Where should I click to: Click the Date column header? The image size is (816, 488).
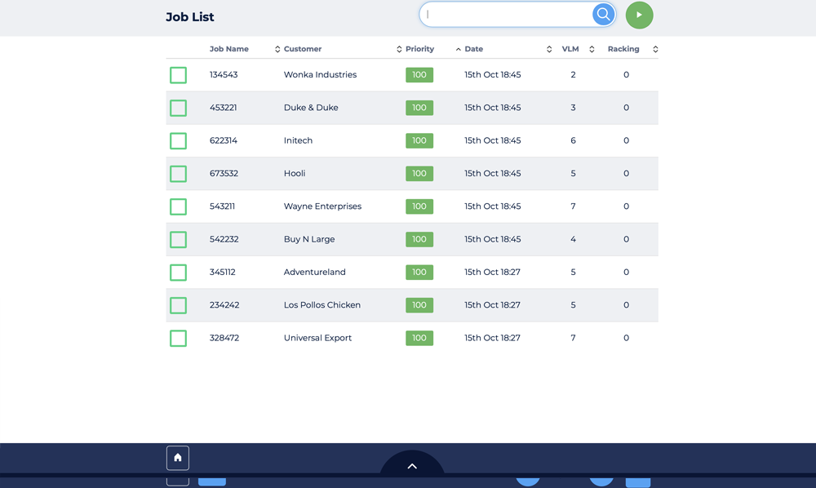click(474, 49)
